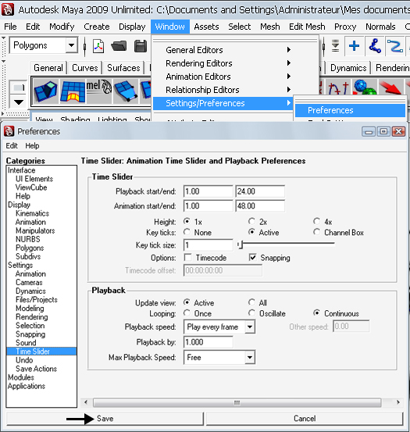Select ViewCube category
410x432 pixels.
click(x=31, y=187)
